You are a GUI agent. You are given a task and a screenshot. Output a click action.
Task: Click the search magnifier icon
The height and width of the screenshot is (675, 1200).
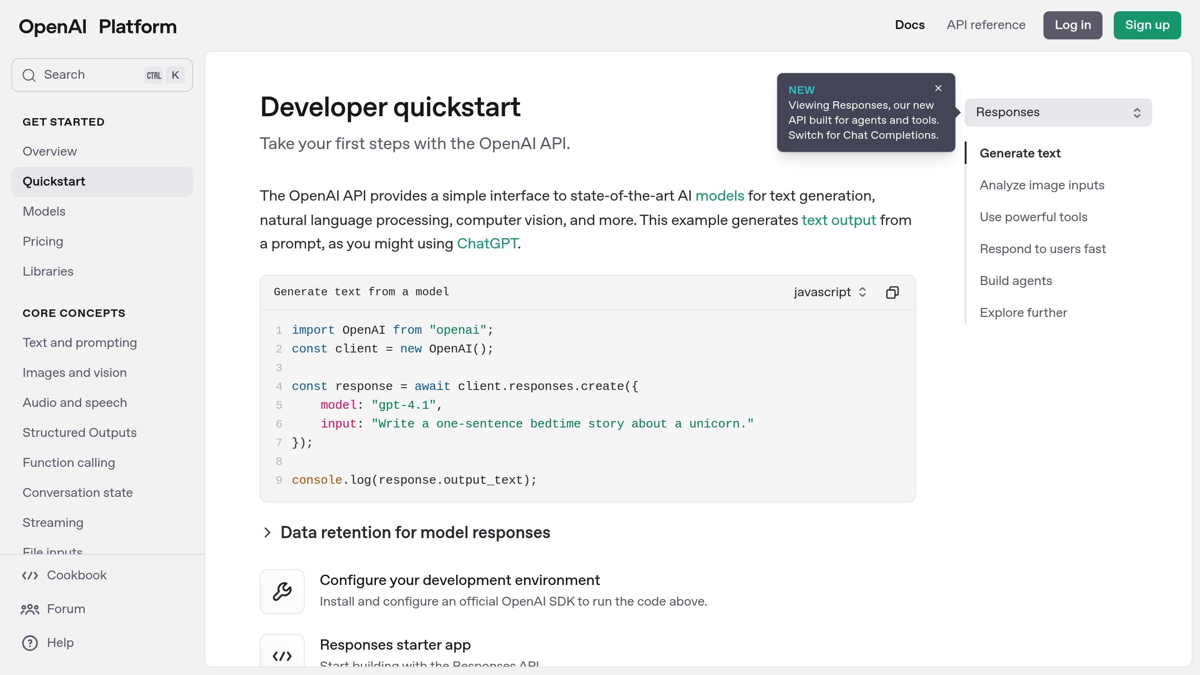tap(29, 75)
